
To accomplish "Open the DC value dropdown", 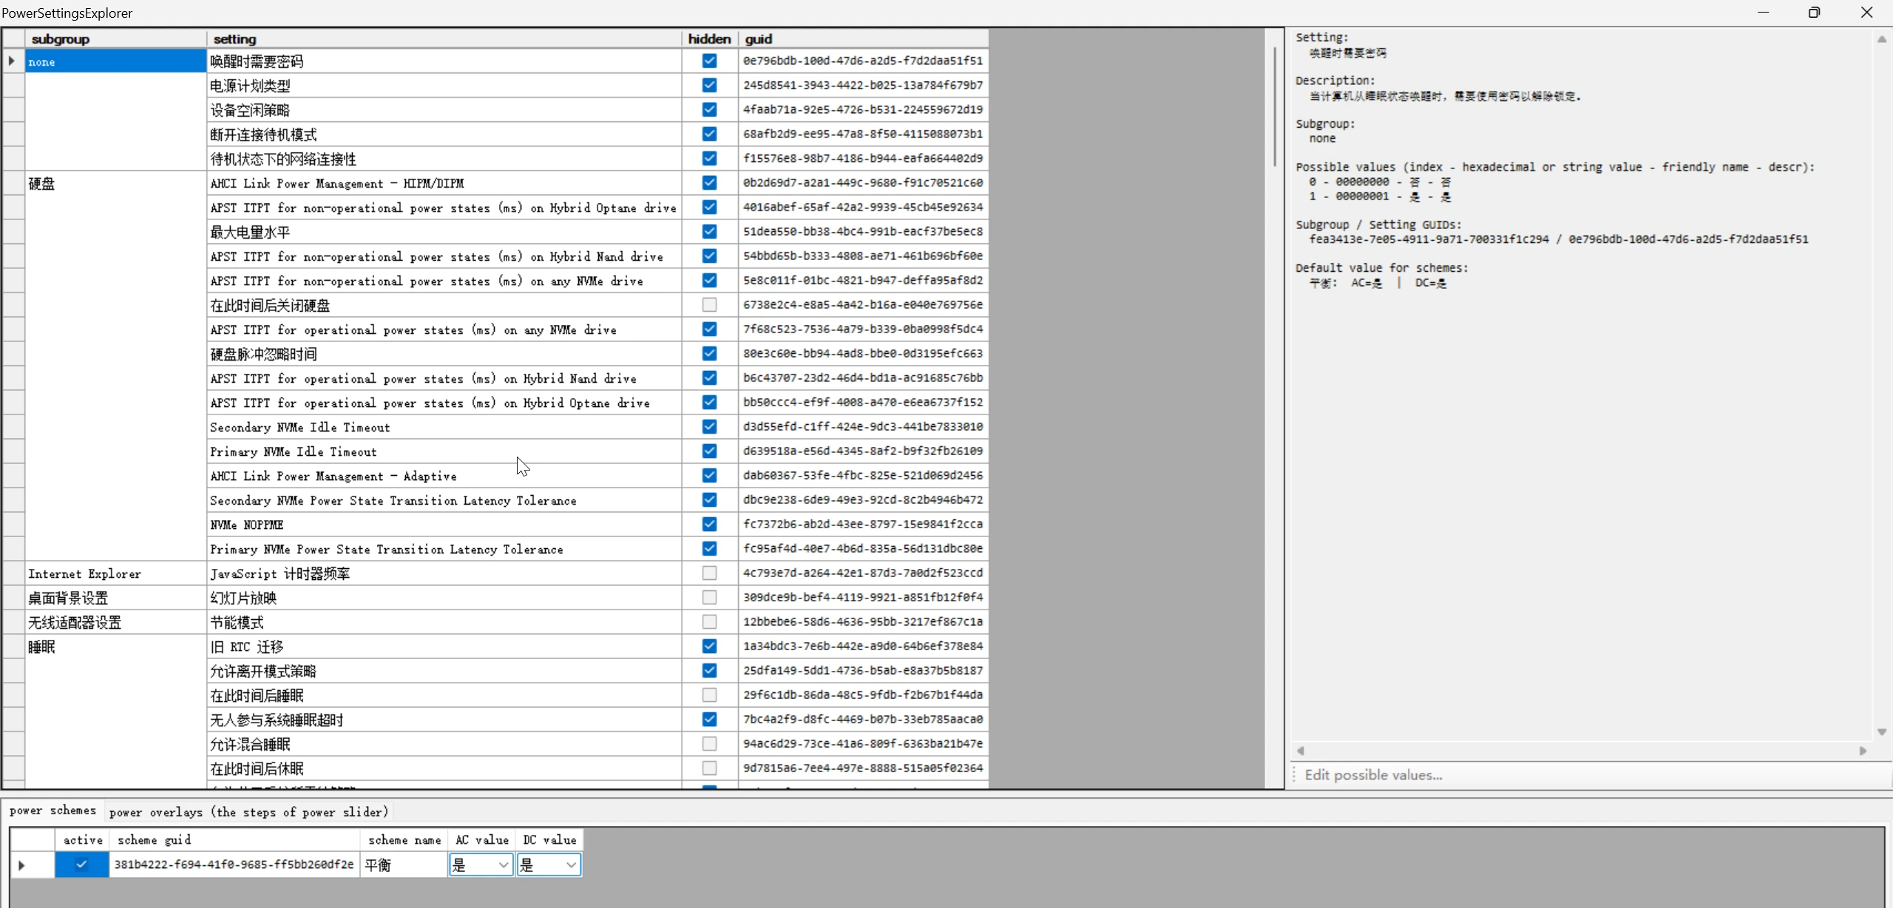I will pos(571,864).
